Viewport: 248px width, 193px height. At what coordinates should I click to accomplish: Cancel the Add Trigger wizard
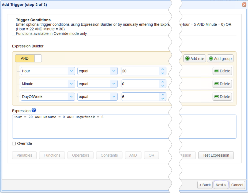tap(237, 185)
